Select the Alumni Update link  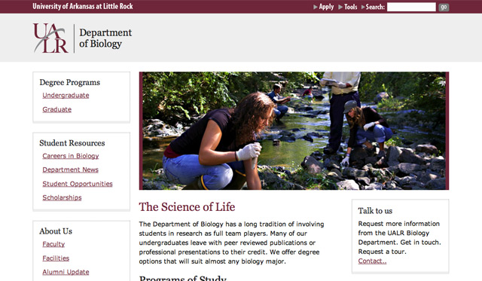click(66, 272)
